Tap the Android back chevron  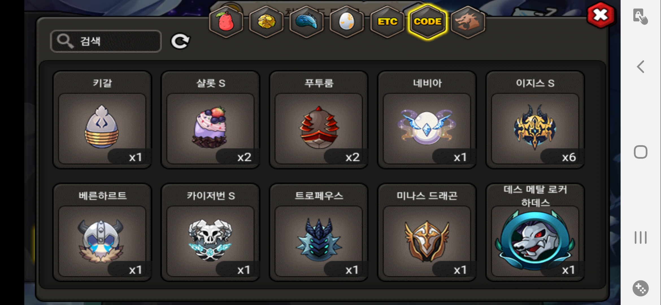click(x=640, y=67)
